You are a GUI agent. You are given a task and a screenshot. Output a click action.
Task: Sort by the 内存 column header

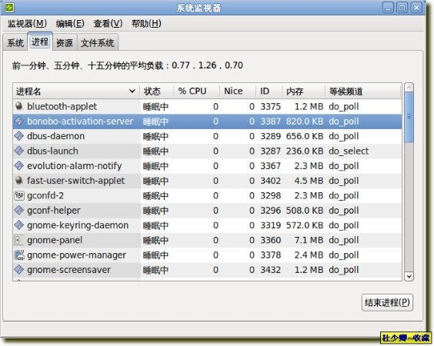coord(303,91)
